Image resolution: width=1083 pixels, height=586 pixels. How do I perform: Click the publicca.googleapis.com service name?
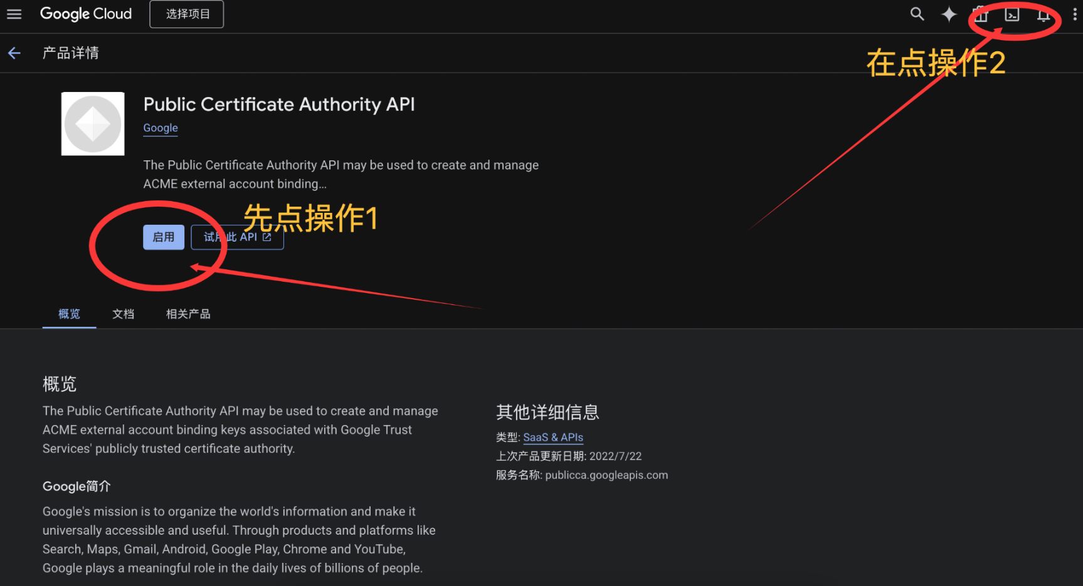tap(606, 475)
